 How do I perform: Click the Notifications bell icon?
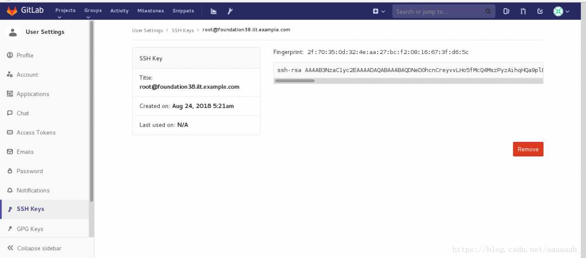pyautogui.click(x=10, y=190)
